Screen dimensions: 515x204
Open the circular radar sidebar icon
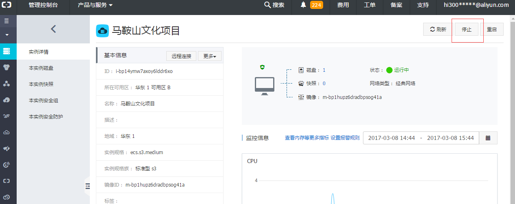pyautogui.click(x=7, y=165)
